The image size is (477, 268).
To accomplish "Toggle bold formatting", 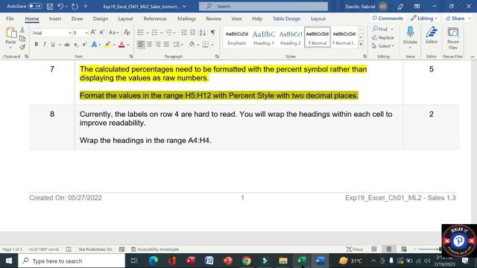I will click(37, 45).
